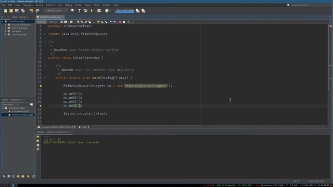This screenshot has height=187, width=333.
Task: Toggle Show Inherited Members filter in Navigator
Action: coord(4,176)
